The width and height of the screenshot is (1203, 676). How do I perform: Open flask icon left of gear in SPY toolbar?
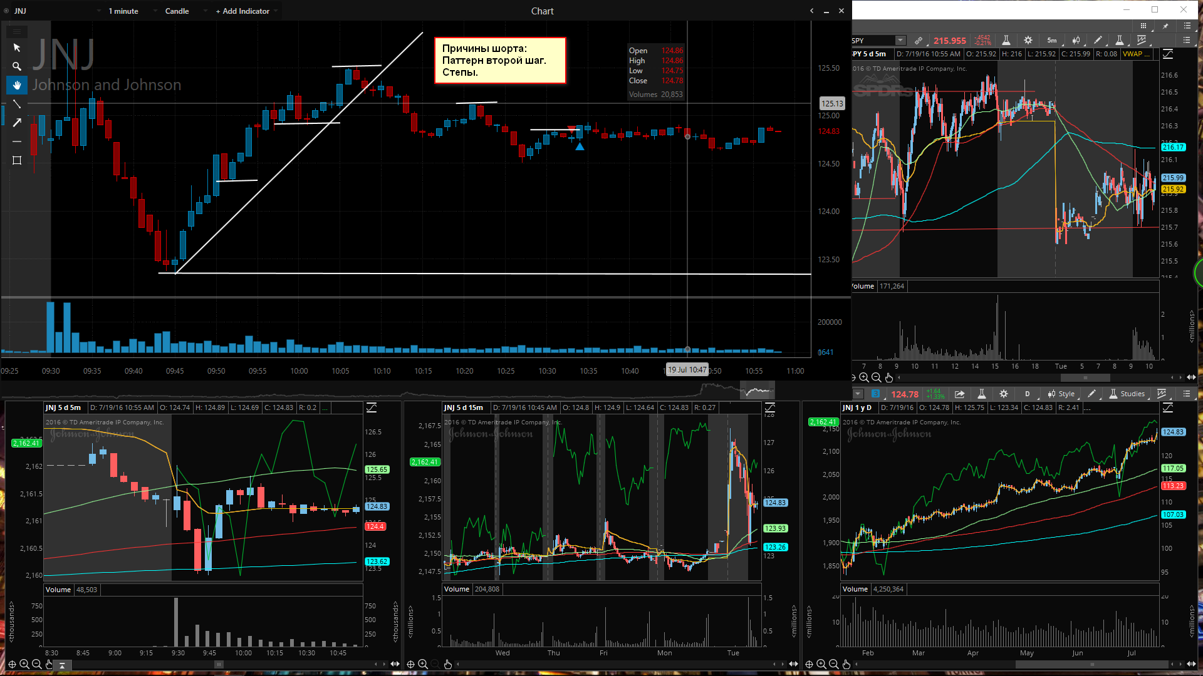point(1006,40)
